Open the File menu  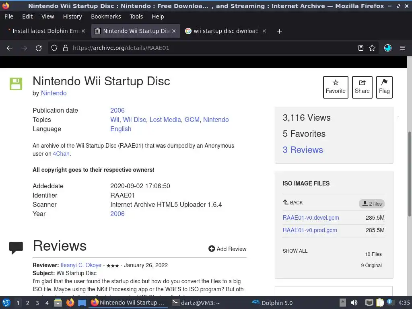[9, 16]
